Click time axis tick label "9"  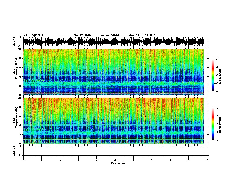click(x=188, y=161)
